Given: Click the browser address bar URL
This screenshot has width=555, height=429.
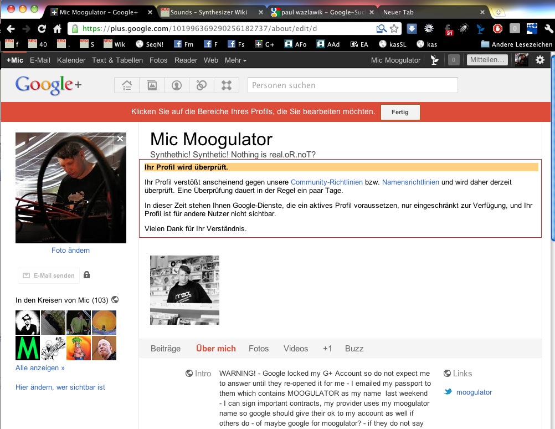Looking at the screenshot, I should click(199, 29).
